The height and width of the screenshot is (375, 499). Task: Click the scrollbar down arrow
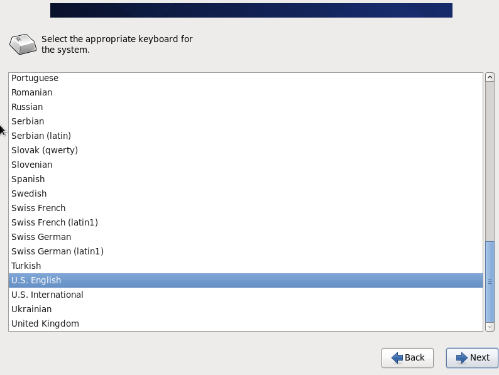coord(490,327)
